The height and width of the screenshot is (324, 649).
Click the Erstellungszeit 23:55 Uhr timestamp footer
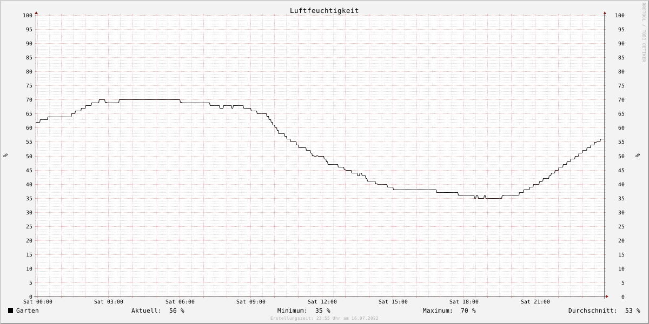(x=325, y=319)
